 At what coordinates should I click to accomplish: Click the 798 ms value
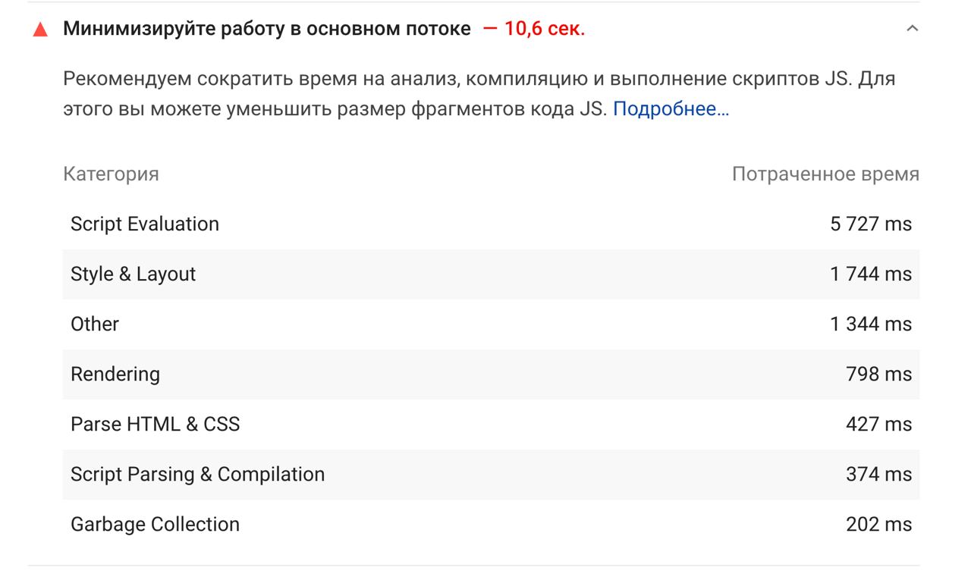tap(879, 375)
